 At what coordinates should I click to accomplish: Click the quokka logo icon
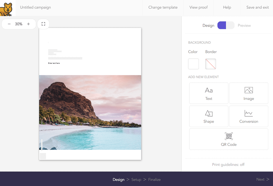[x=6, y=9]
